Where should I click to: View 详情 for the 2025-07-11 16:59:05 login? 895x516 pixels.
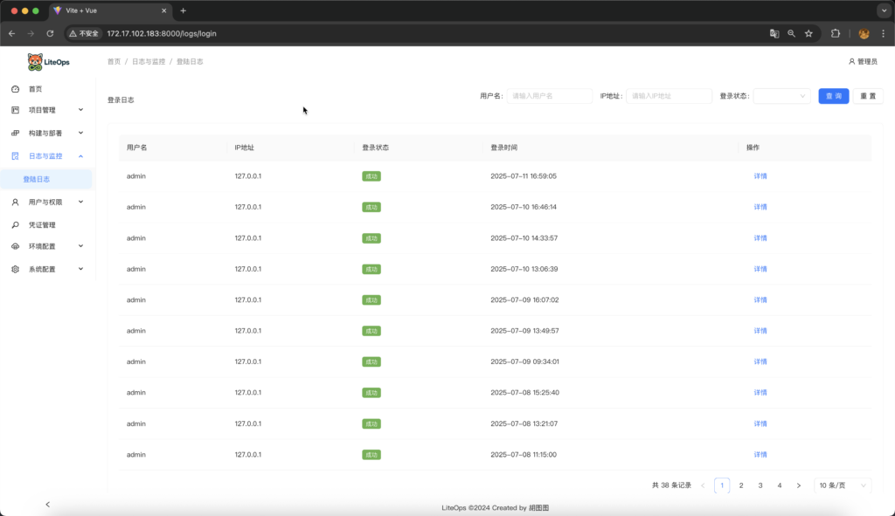pyautogui.click(x=760, y=176)
